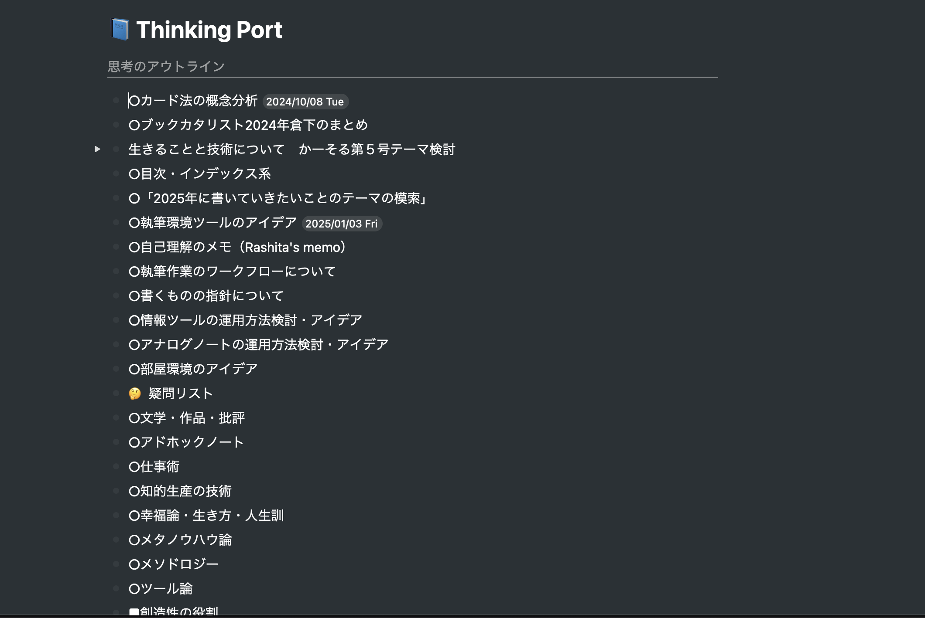
Task: Expand 生きることと技術について using its disclosure triangle
Action: 97,149
